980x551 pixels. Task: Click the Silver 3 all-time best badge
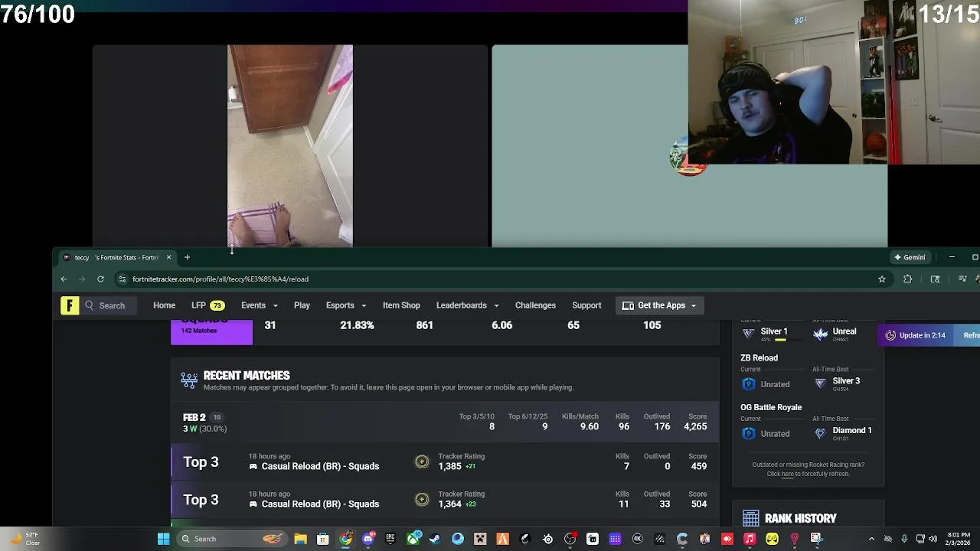[x=821, y=383]
